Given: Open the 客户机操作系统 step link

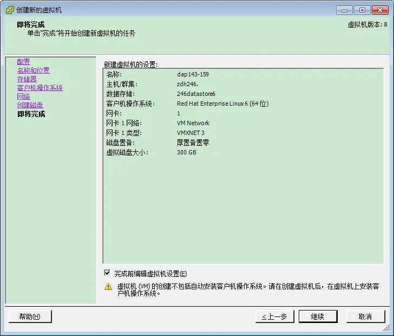Looking at the screenshot, I should click(x=40, y=88).
